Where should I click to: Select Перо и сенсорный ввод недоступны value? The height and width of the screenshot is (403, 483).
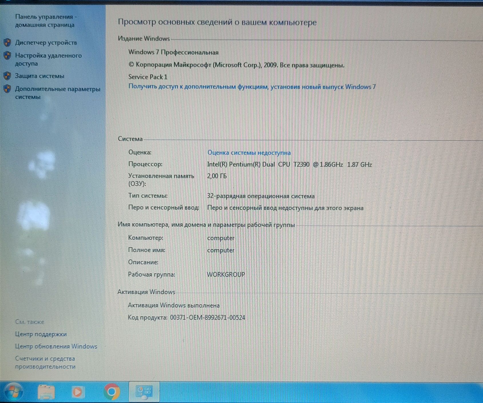coord(285,208)
